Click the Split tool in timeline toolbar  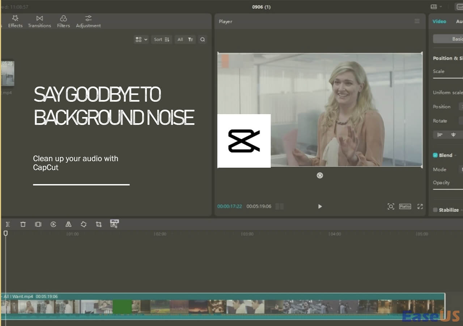coord(8,224)
